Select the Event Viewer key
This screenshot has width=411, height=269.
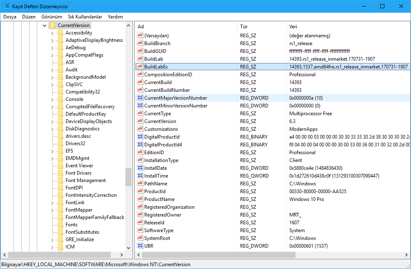[x=79, y=166]
